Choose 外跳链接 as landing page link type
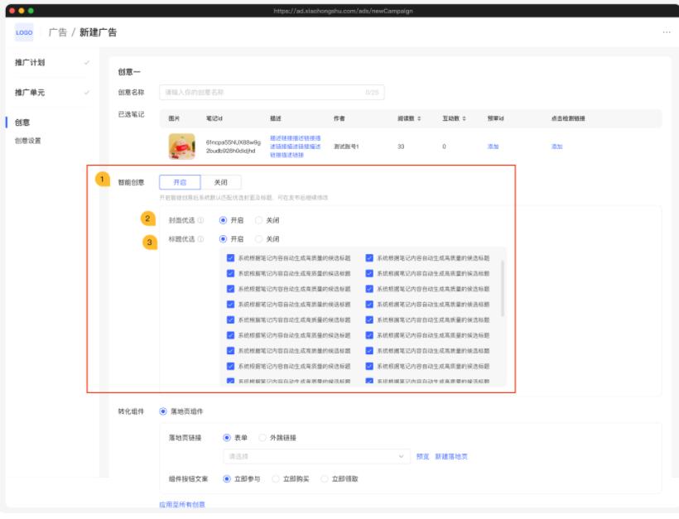This screenshot has height=519, width=679. pyautogui.click(x=263, y=437)
